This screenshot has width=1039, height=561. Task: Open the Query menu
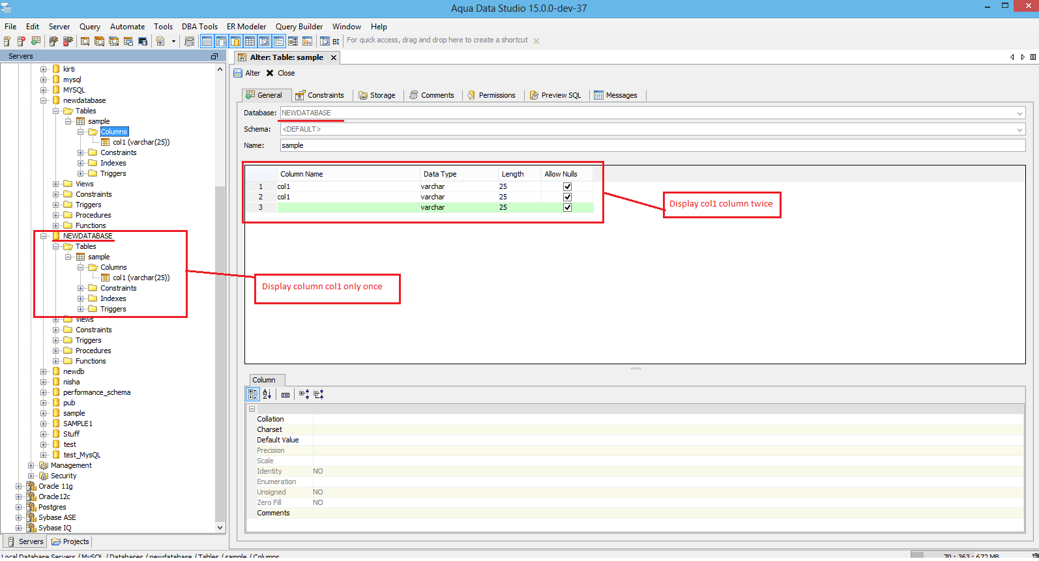90,27
